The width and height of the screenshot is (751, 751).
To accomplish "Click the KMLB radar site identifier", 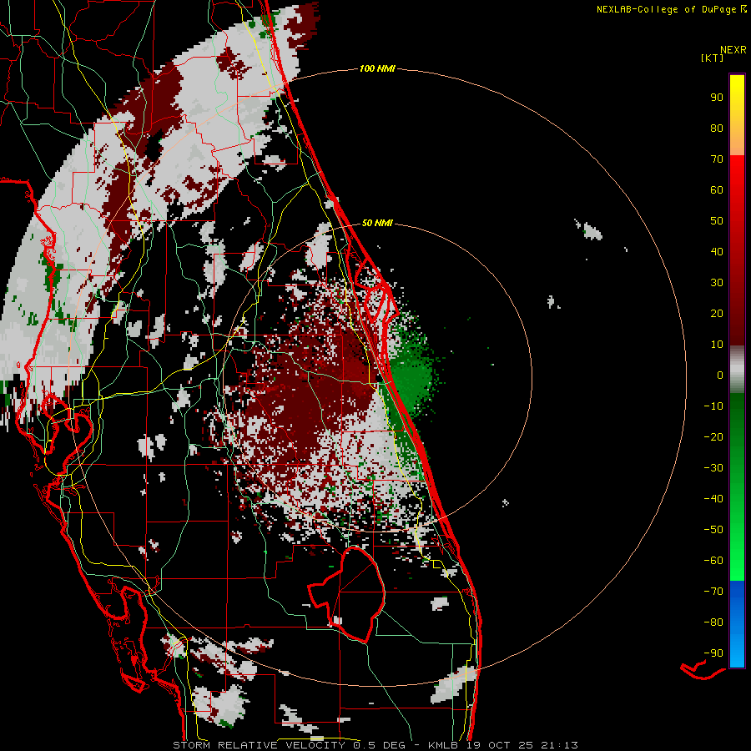I will tap(443, 745).
